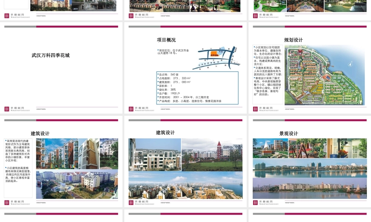Image resolution: width=371 pixels, height=222 pixels.
Task: Click the aerial lakeside rooftops panorama photo
Action: pyautogui.click(x=185, y=185)
